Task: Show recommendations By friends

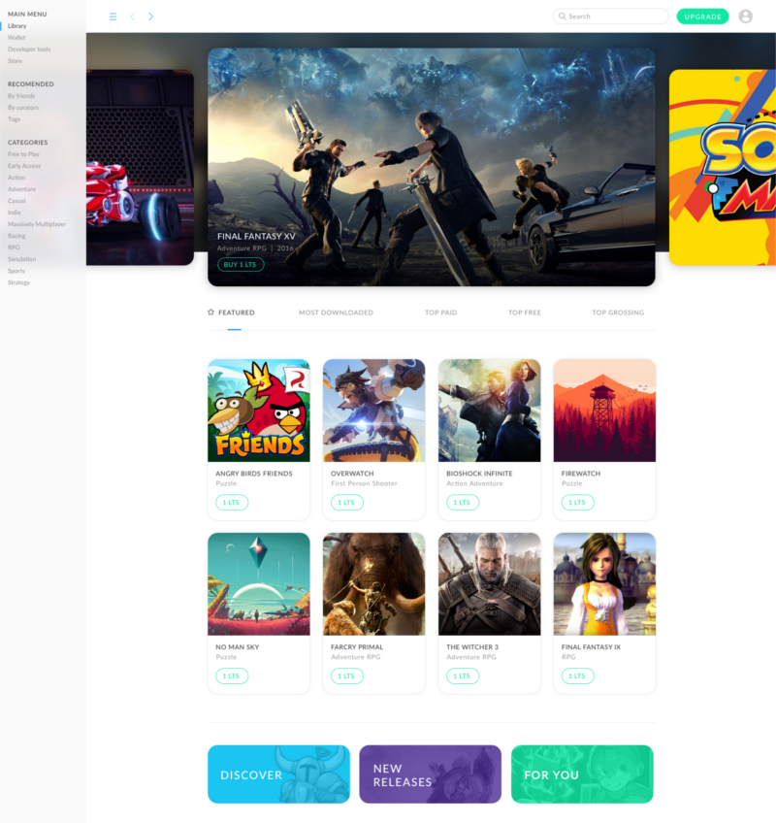Action: point(21,96)
